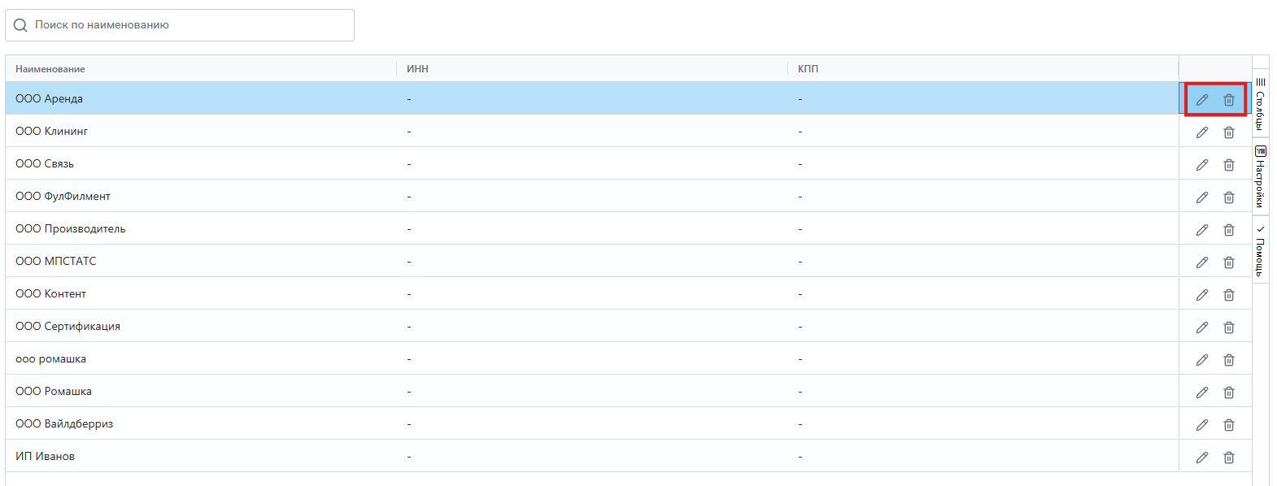This screenshot has height=486, width=1277.
Task: Sort by КПП column header
Action: [x=808, y=69]
